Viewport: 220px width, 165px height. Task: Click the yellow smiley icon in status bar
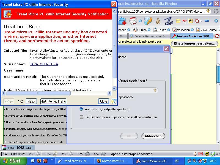(x=207, y=154)
